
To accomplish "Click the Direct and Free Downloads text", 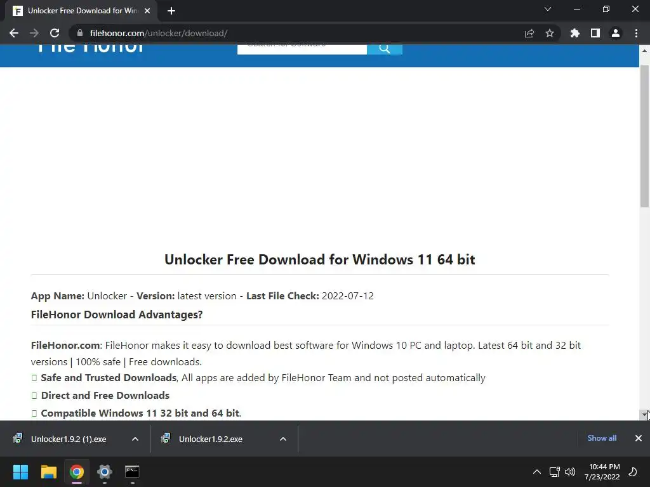I will coord(105,396).
